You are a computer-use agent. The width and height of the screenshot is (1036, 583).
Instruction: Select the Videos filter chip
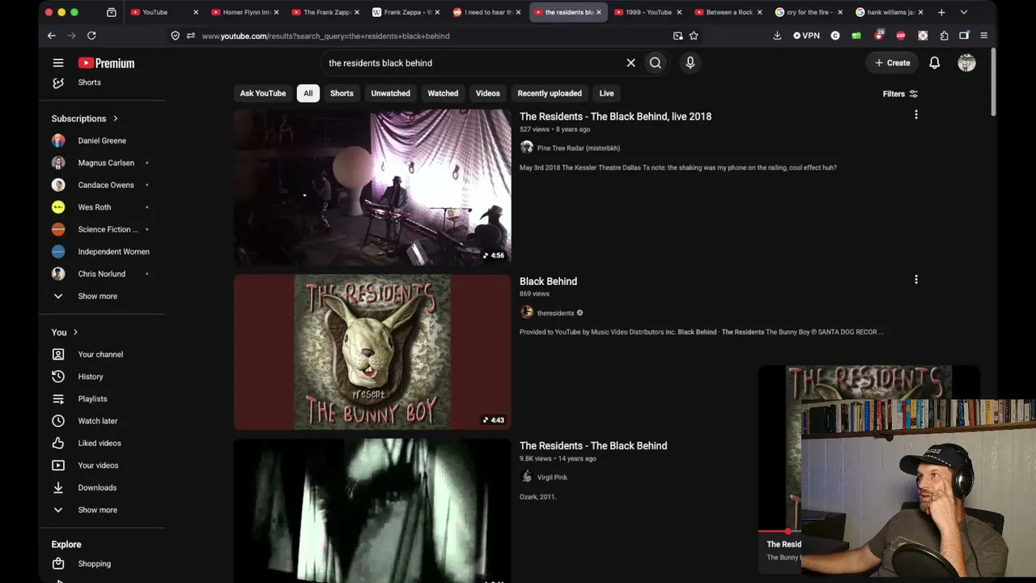[488, 93]
